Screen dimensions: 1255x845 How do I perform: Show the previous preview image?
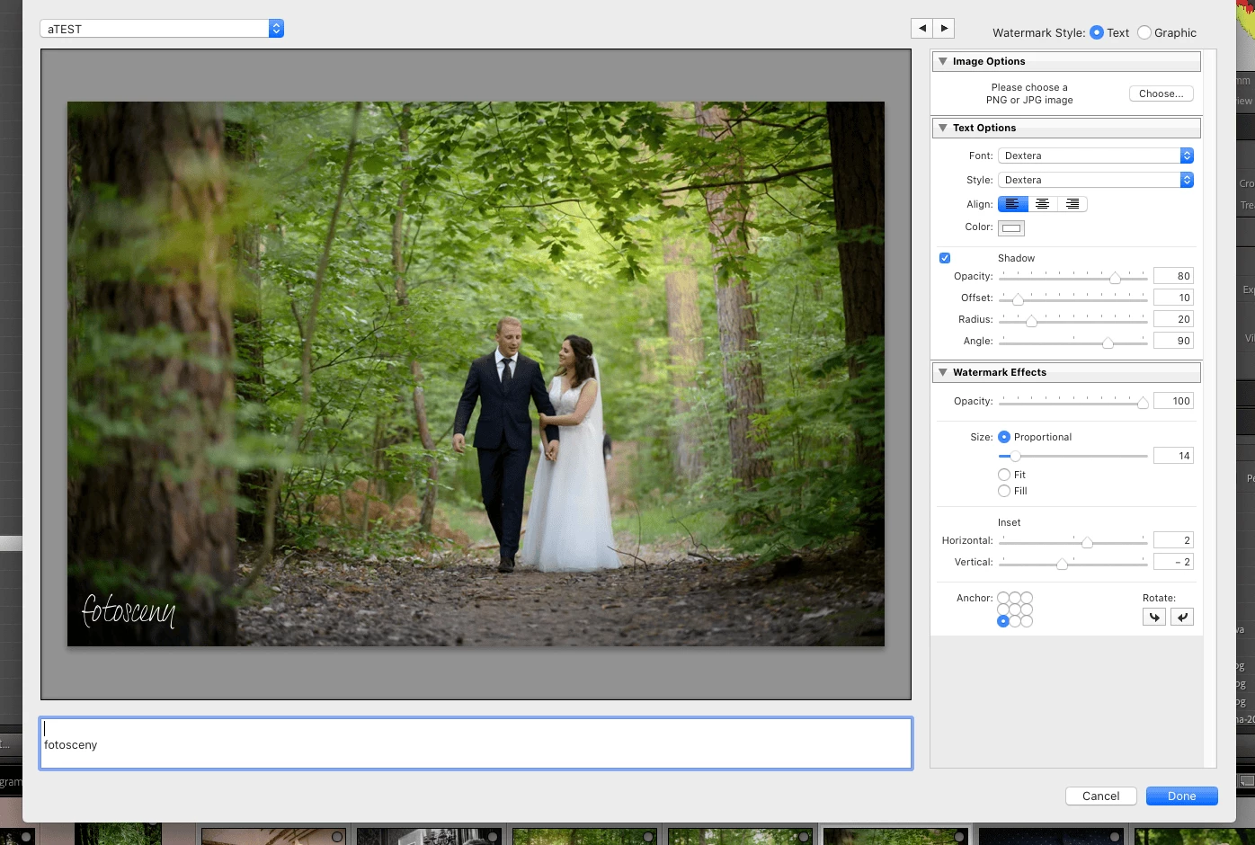(x=921, y=28)
